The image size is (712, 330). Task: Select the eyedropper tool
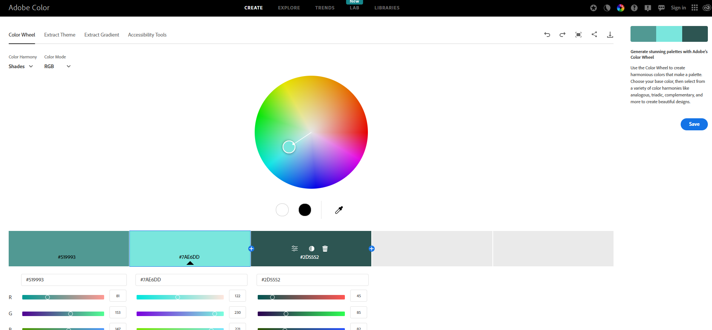(339, 210)
